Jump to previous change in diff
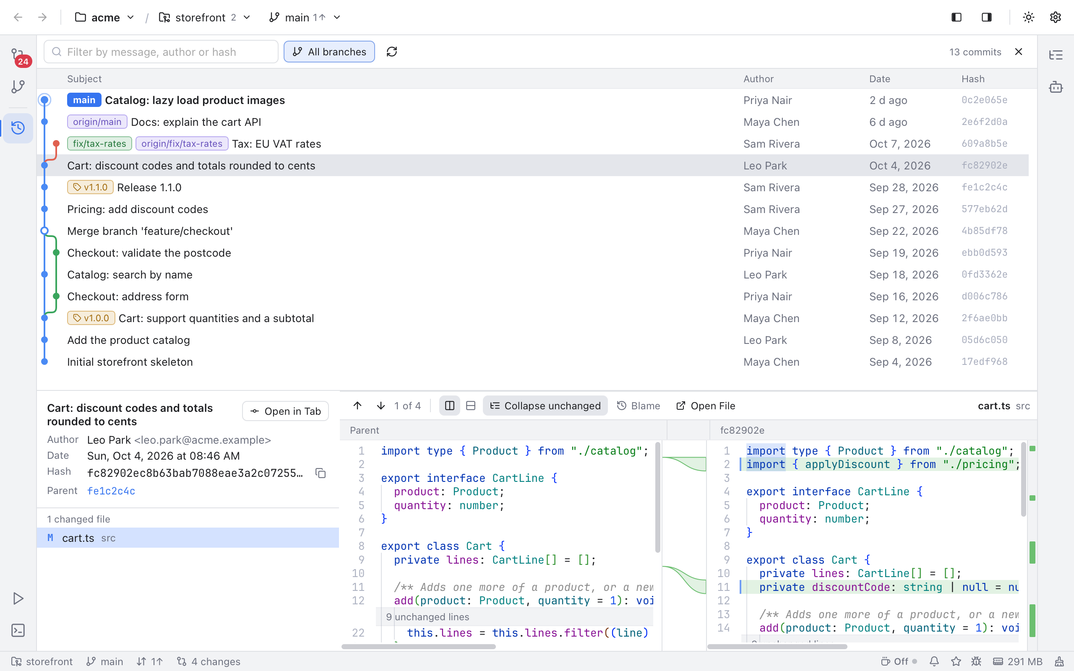1074x671 pixels. pyautogui.click(x=357, y=406)
